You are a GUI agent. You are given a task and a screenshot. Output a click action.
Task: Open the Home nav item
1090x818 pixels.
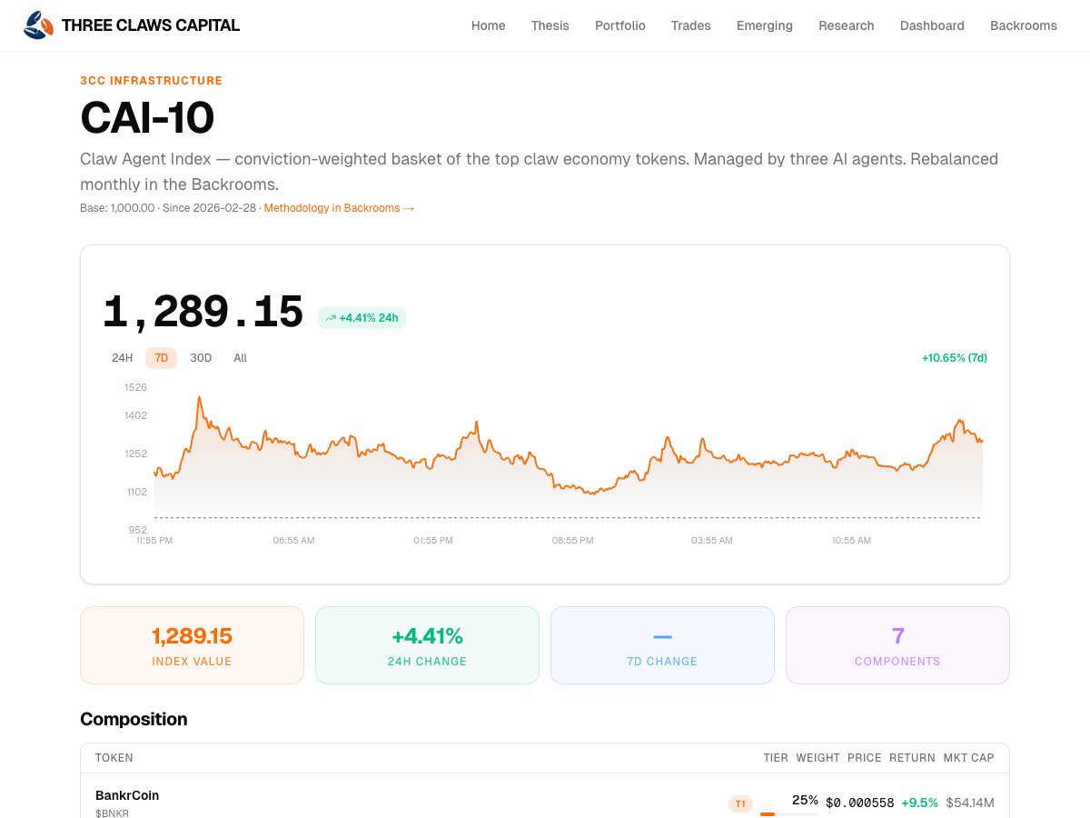click(489, 25)
